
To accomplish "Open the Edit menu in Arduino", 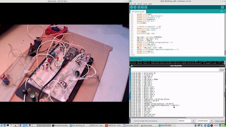I will click(135, 4).
